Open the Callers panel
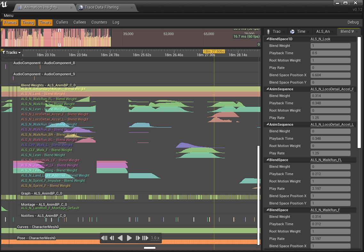Image resolution: width=364 pixels, height=252 pixels. click(x=62, y=22)
